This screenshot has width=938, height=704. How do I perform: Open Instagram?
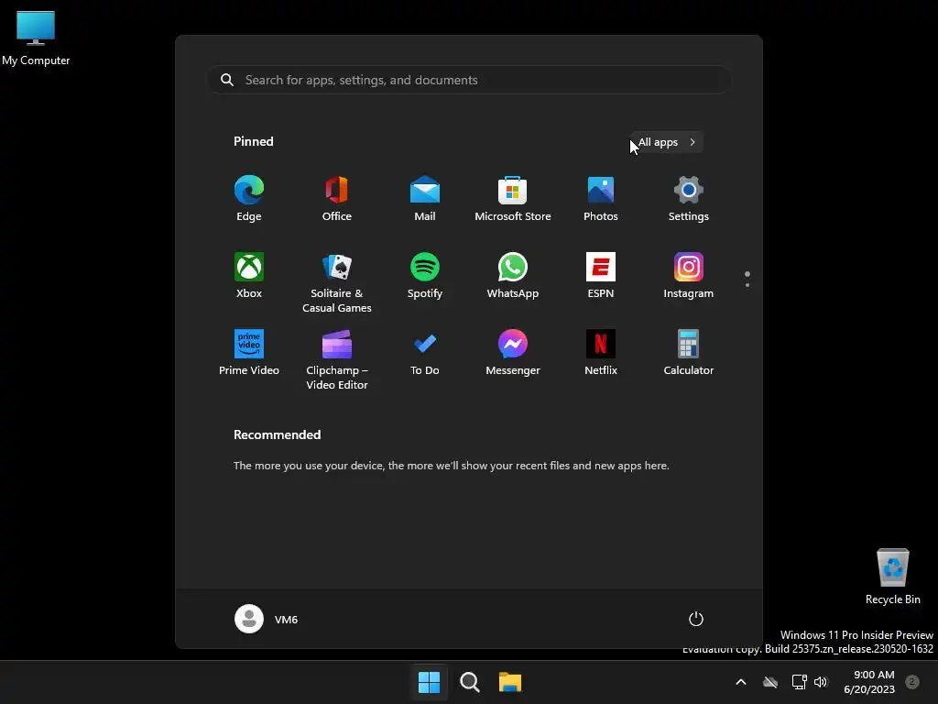tap(689, 275)
